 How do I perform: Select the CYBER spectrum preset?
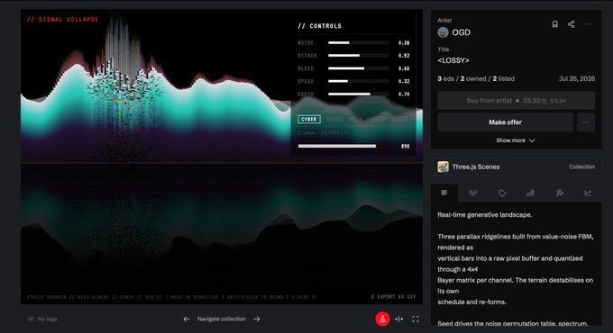tap(309, 119)
